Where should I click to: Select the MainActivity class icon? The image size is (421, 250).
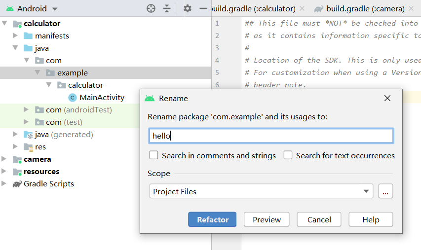pyautogui.click(x=72, y=98)
